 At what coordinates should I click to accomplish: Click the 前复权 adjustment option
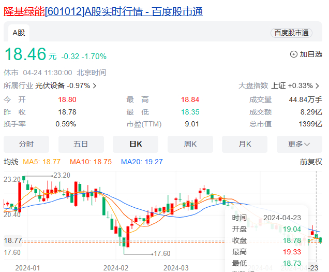311,162
